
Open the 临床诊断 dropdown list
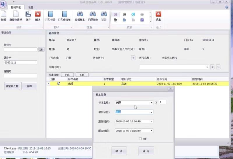pyautogui.click(x=207, y=67)
